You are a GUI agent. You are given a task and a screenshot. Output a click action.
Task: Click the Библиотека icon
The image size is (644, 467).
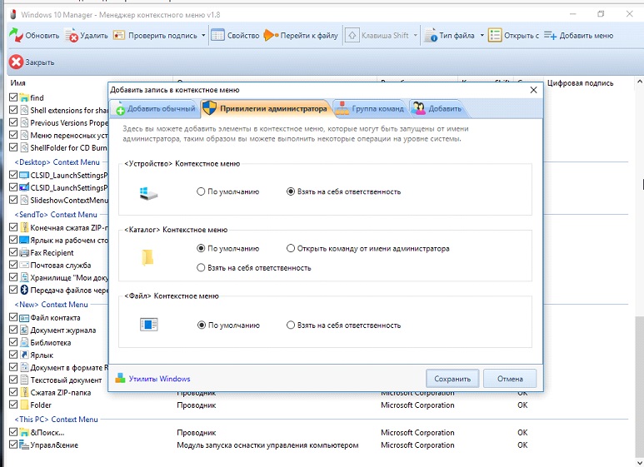click(x=24, y=342)
